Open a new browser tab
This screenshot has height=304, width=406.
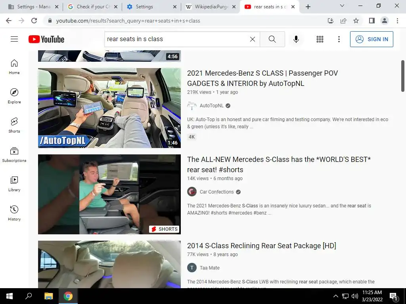coord(308,7)
